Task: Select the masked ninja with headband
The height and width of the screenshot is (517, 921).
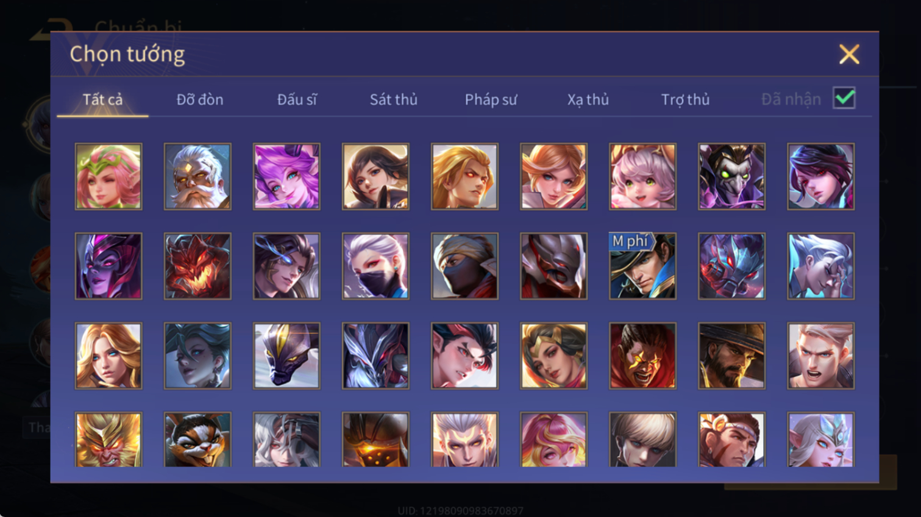Action: pyautogui.click(x=464, y=266)
